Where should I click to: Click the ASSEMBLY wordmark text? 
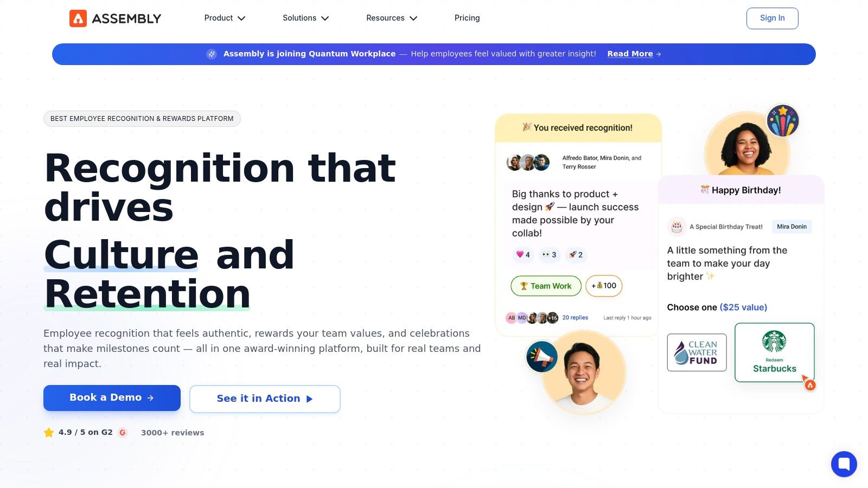tap(126, 18)
